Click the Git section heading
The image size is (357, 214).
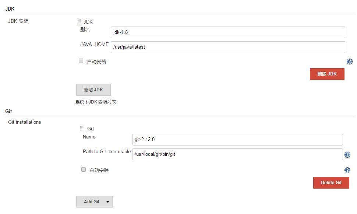pos(8,111)
